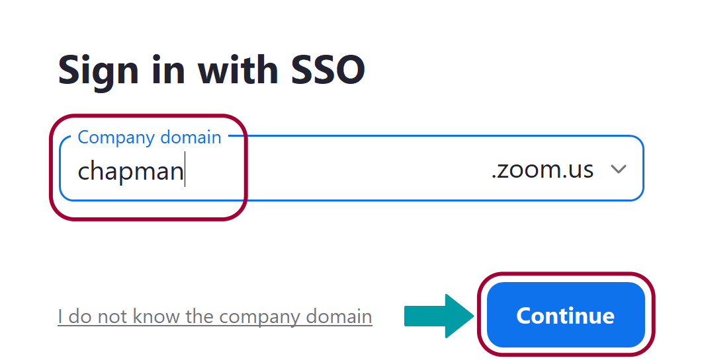Click the "Sign in with SSO" heading
702x362 pixels.
pyautogui.click(x=212, y=69)
